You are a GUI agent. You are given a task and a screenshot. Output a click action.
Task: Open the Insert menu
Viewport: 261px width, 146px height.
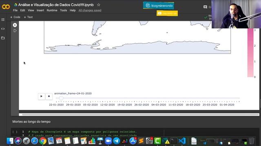pyautogui.click(x=40, y=10)
